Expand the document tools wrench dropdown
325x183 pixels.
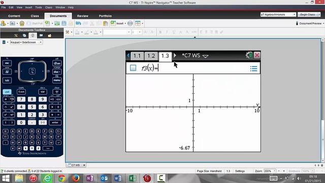click(x=72, y=32)
